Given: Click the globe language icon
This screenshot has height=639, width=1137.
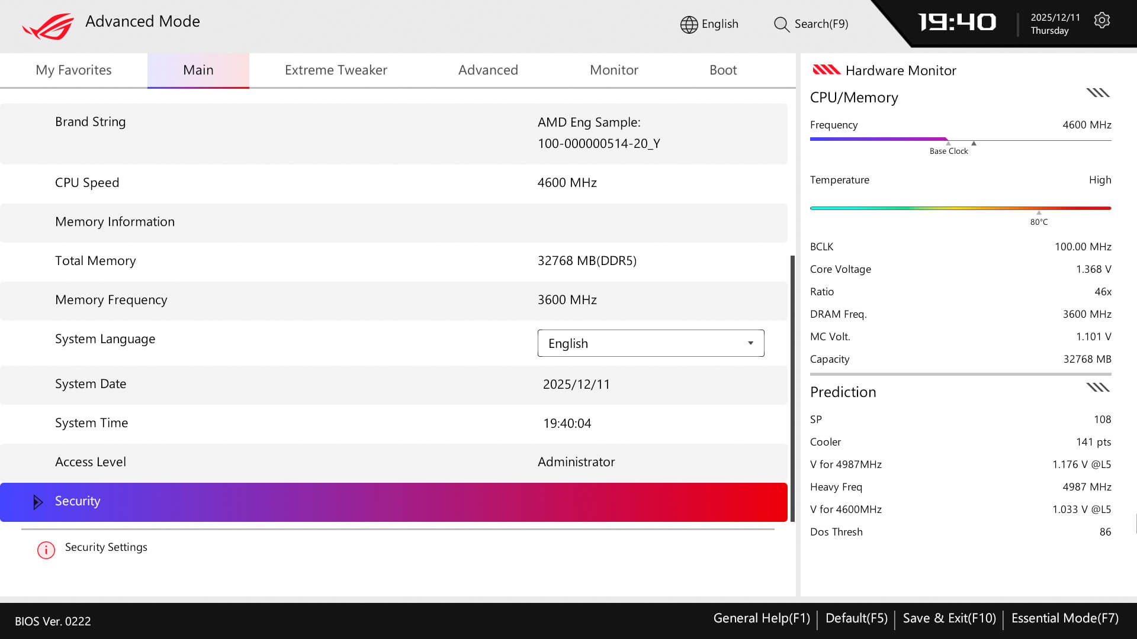Looking at the screenshot, I should point(689,24).
